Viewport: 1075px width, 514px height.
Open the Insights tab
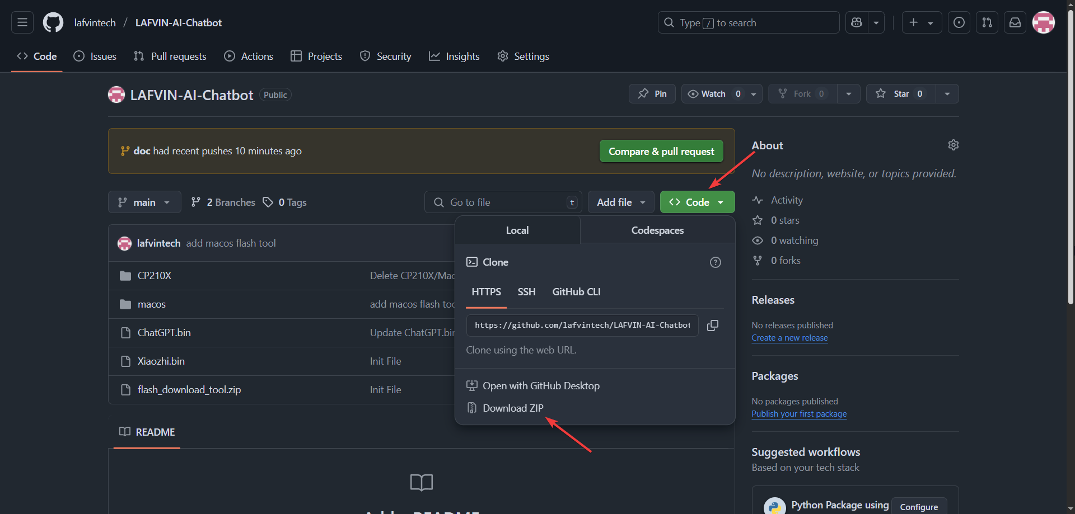454,56
